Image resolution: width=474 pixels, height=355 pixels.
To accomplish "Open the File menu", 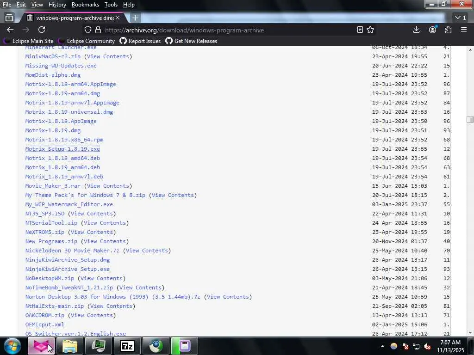I will click(7, 5).
